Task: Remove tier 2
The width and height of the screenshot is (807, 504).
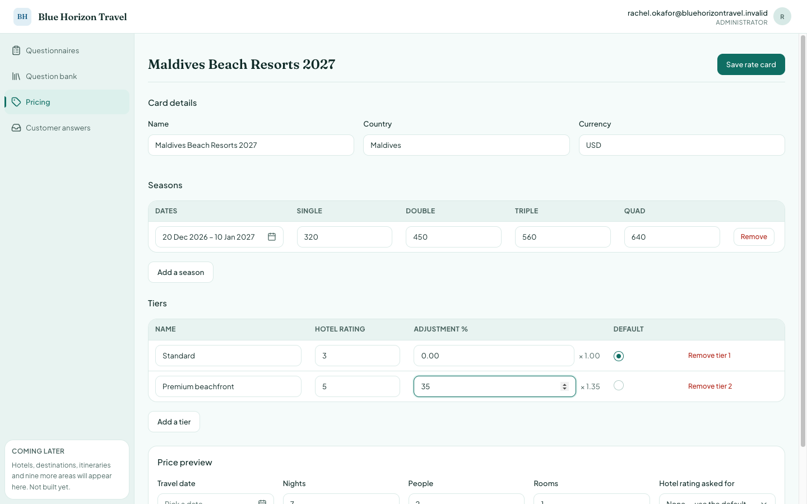Action: (x=710, y=386)
